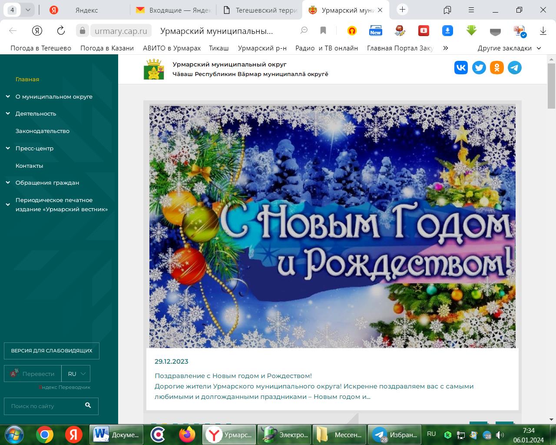Click the yellow horseshoe extension icon

[x=352, y=30]
